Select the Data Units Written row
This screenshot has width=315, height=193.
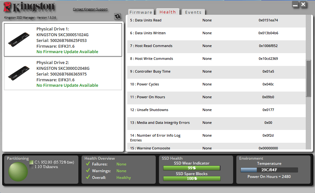217,34
